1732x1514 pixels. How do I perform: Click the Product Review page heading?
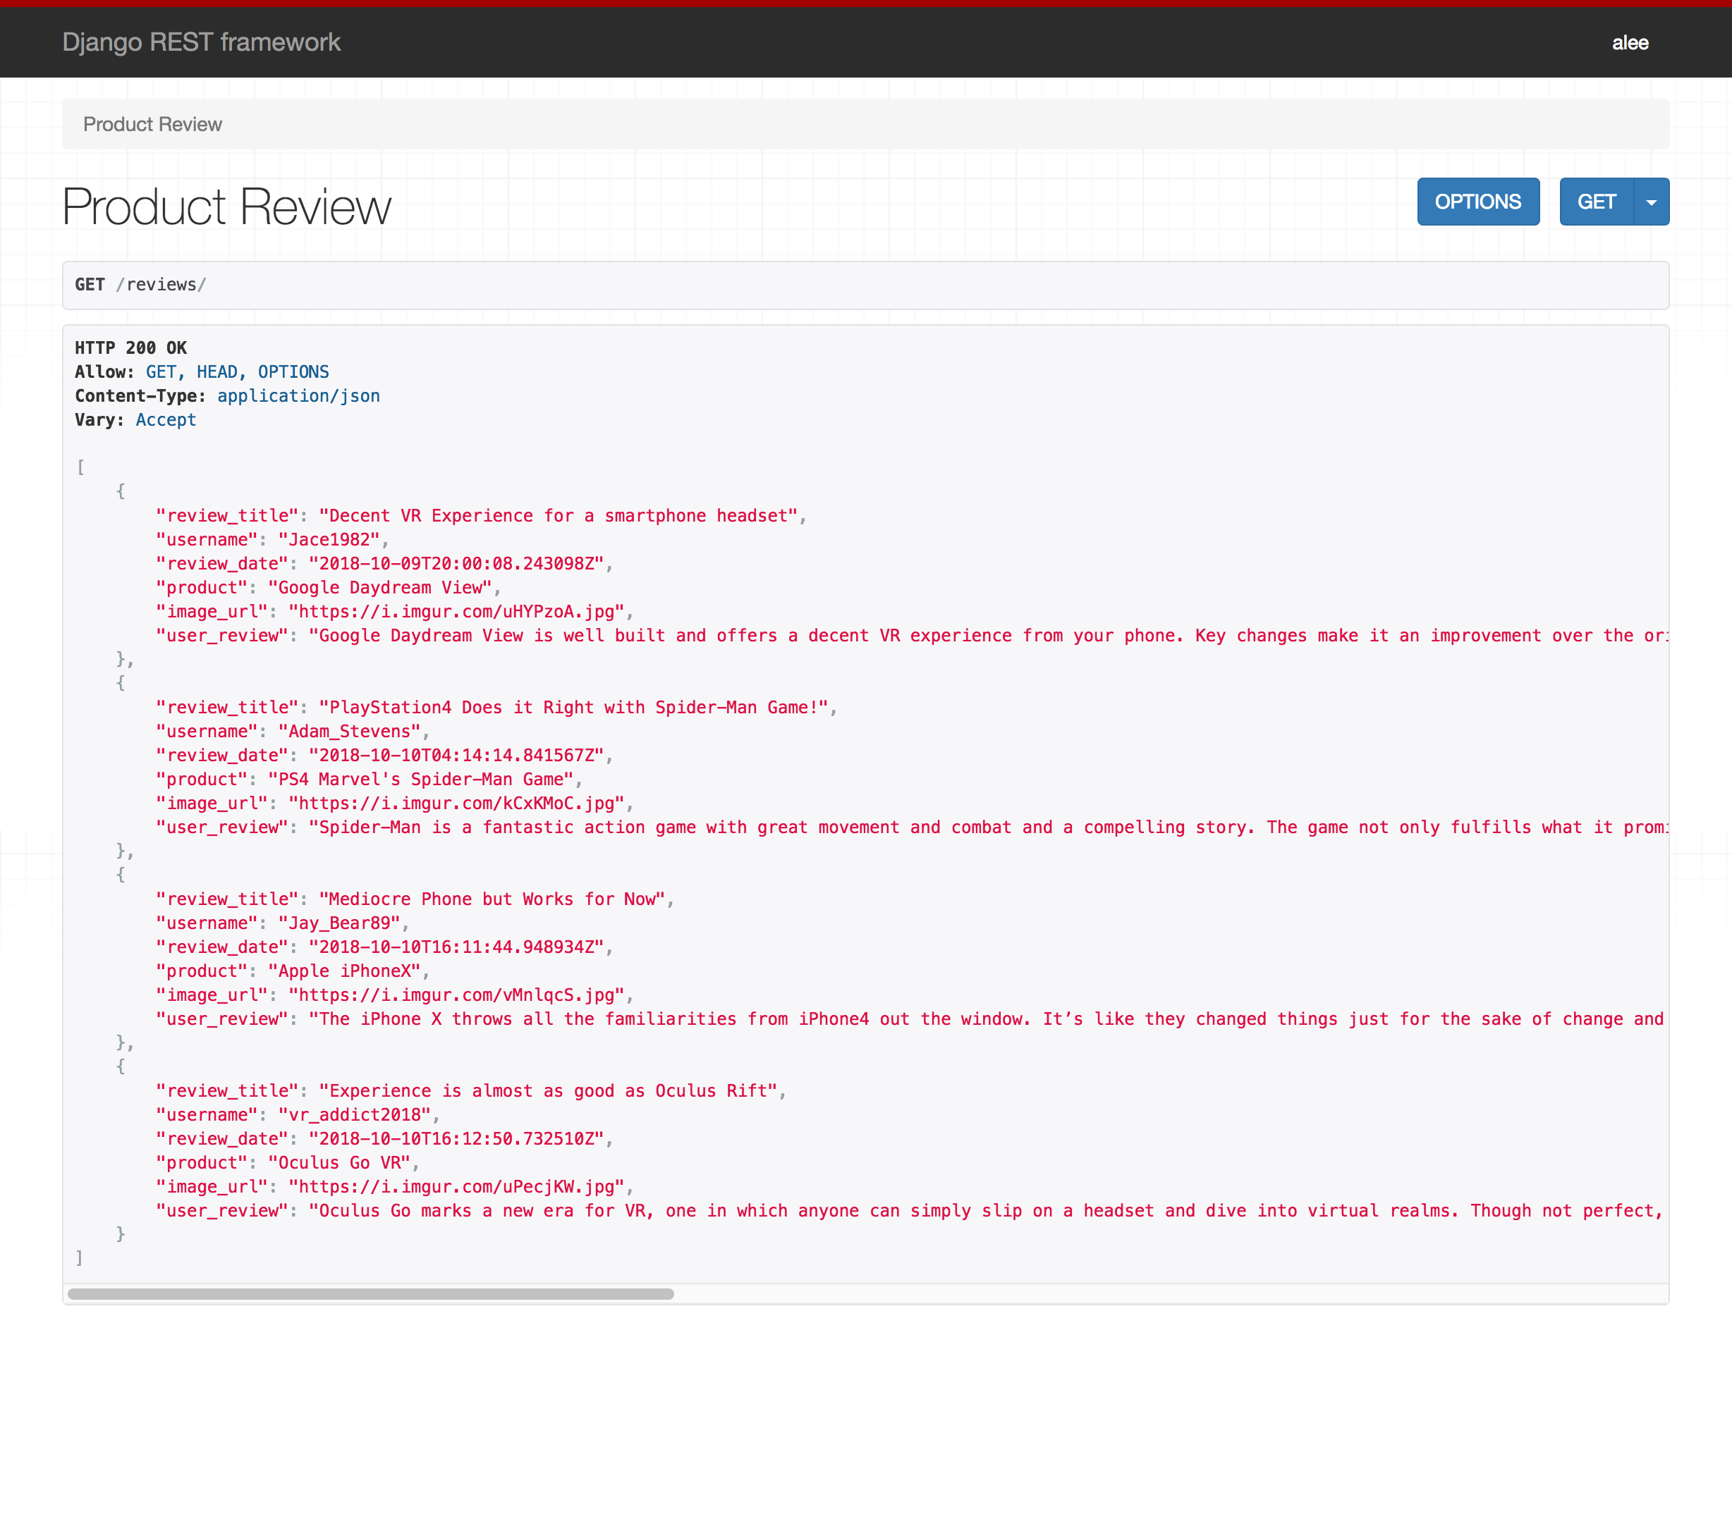click(x=226, y=207)
